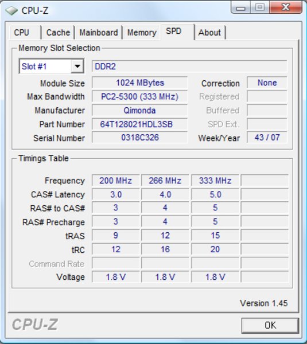The width and height of the screenshot is (307, 344).
Task: Click the OK button
Action: click(270, 325)
